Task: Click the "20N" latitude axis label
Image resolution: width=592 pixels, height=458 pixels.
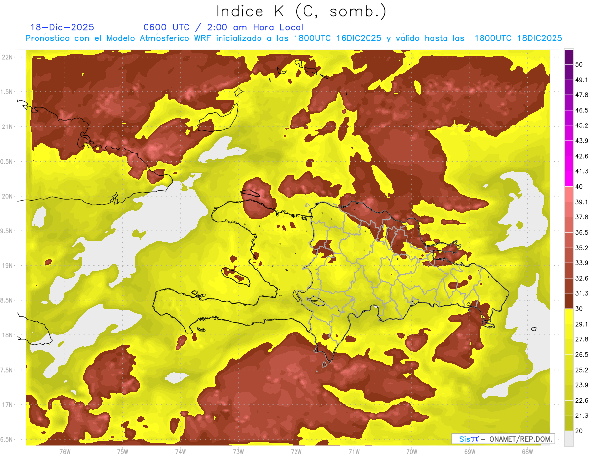Action: tap(8, 196)
